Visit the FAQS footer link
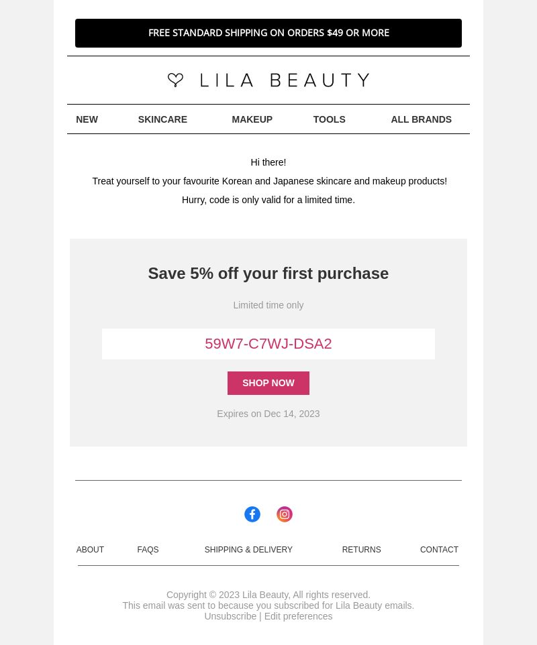The image size is (537, 645). (x=148, y=550)
